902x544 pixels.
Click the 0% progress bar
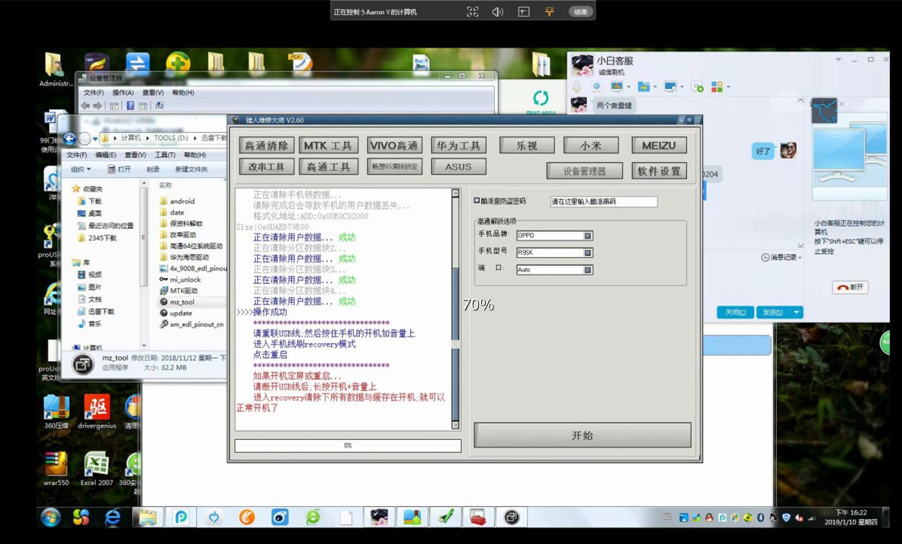click(348, 446)
